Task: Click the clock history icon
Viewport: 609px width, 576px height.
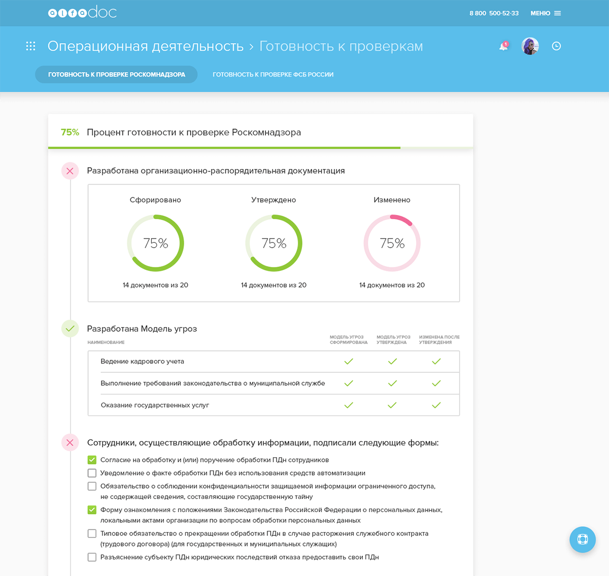Action: (556, 46)
